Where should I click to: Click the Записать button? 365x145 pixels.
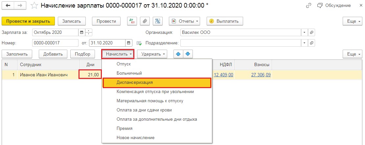72,21
